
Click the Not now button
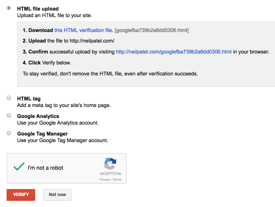57,195
